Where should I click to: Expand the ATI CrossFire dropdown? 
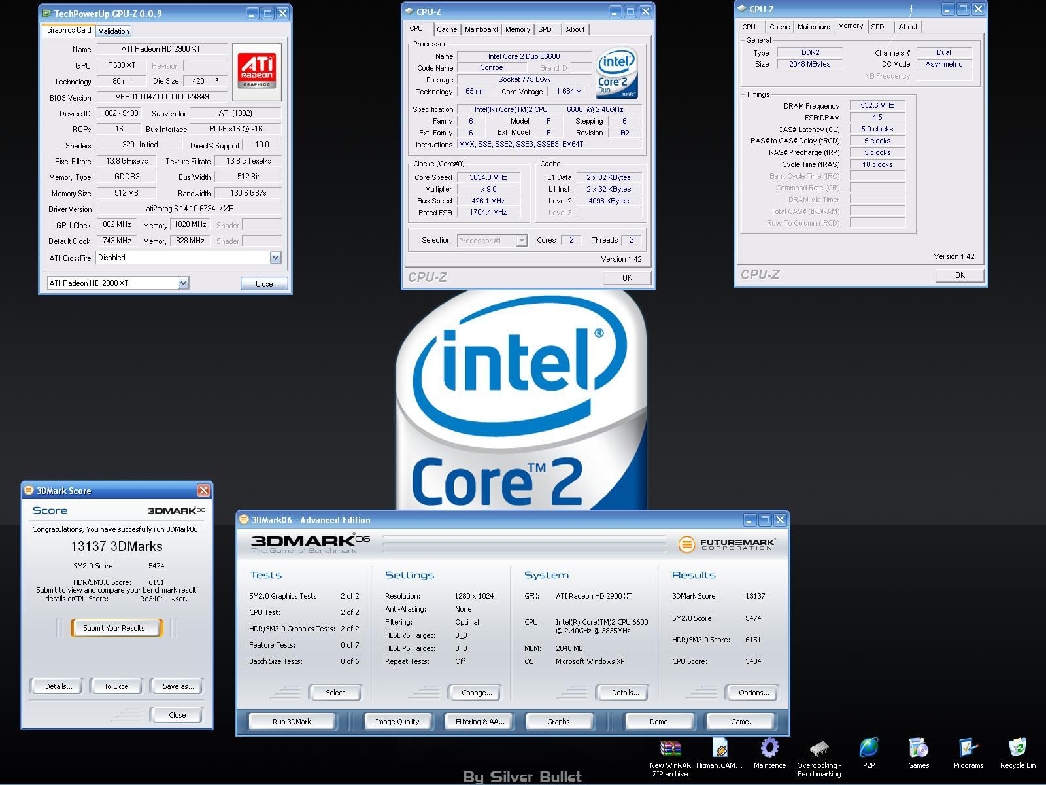[275, 258]
